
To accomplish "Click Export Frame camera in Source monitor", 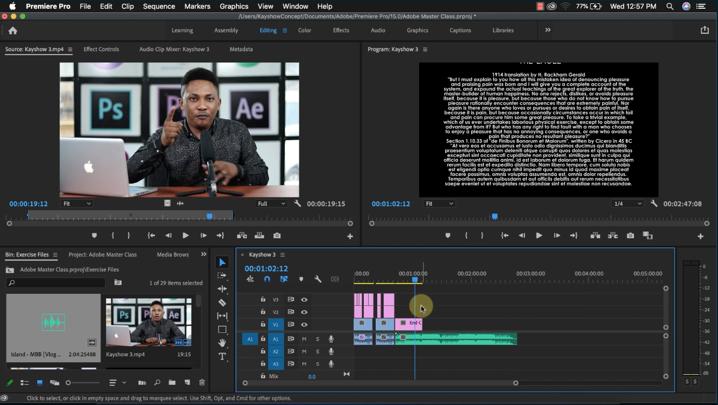I will click(277, 236).
